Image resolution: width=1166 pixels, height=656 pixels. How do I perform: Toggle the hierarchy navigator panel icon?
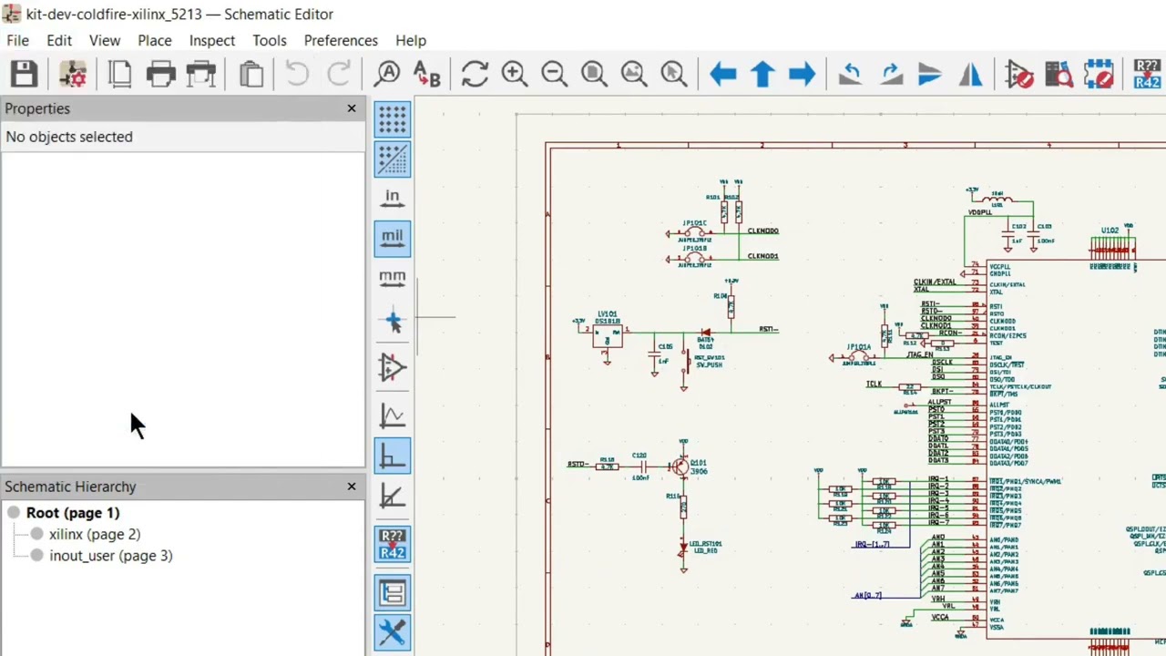[393, 592]
